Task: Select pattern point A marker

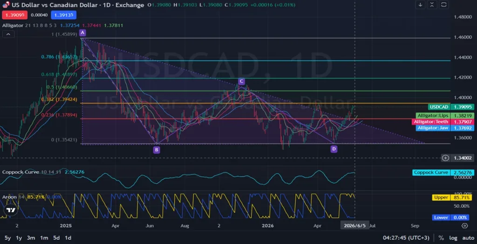Action: point(82,33)
